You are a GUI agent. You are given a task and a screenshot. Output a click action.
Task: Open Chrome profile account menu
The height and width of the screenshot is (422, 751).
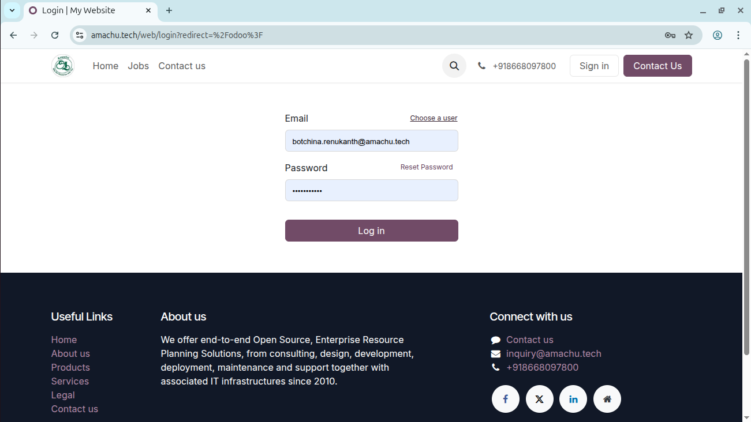[718, 35]
